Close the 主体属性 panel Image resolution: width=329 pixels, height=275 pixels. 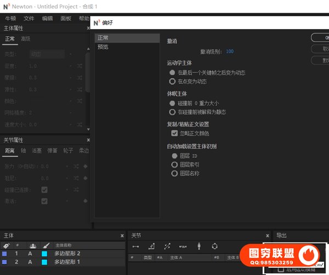click(x=88, y=28)
